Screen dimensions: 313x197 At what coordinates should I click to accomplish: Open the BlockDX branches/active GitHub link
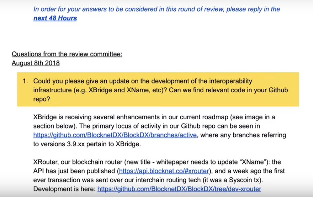click(115, 135)
